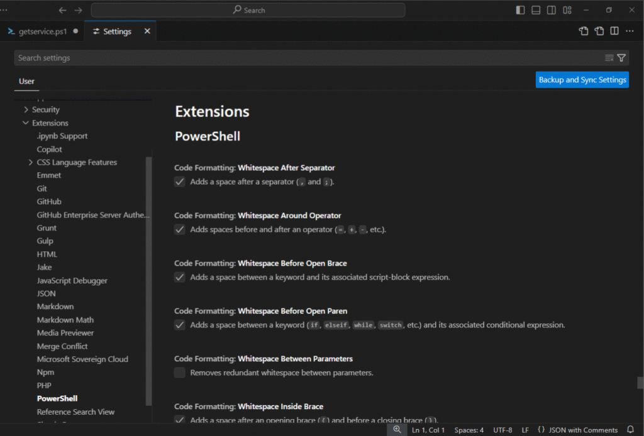Click the PowerShell file icon on getservice.ps1 tab
The image size is (644, 436).
[x=11, y=31]
